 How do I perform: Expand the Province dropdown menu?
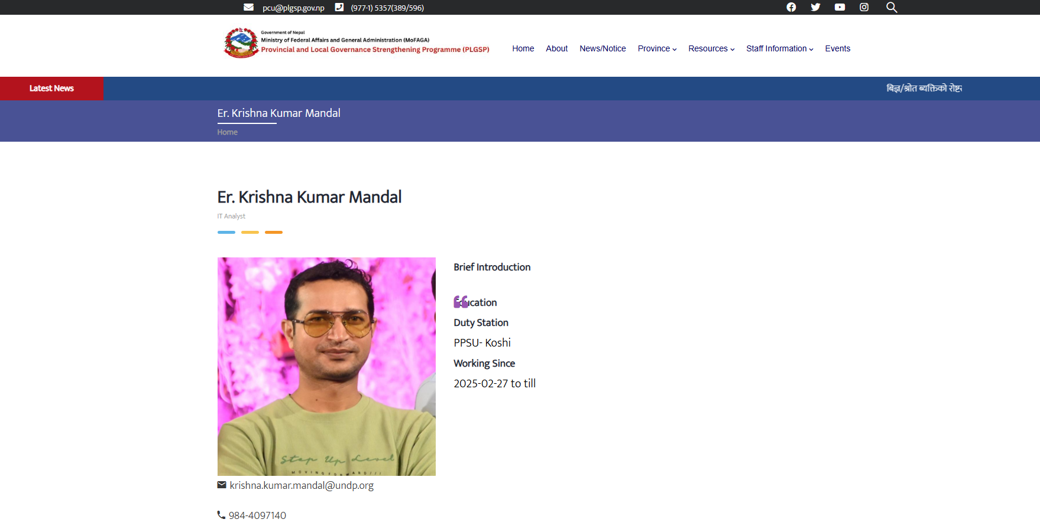(657, 48)
